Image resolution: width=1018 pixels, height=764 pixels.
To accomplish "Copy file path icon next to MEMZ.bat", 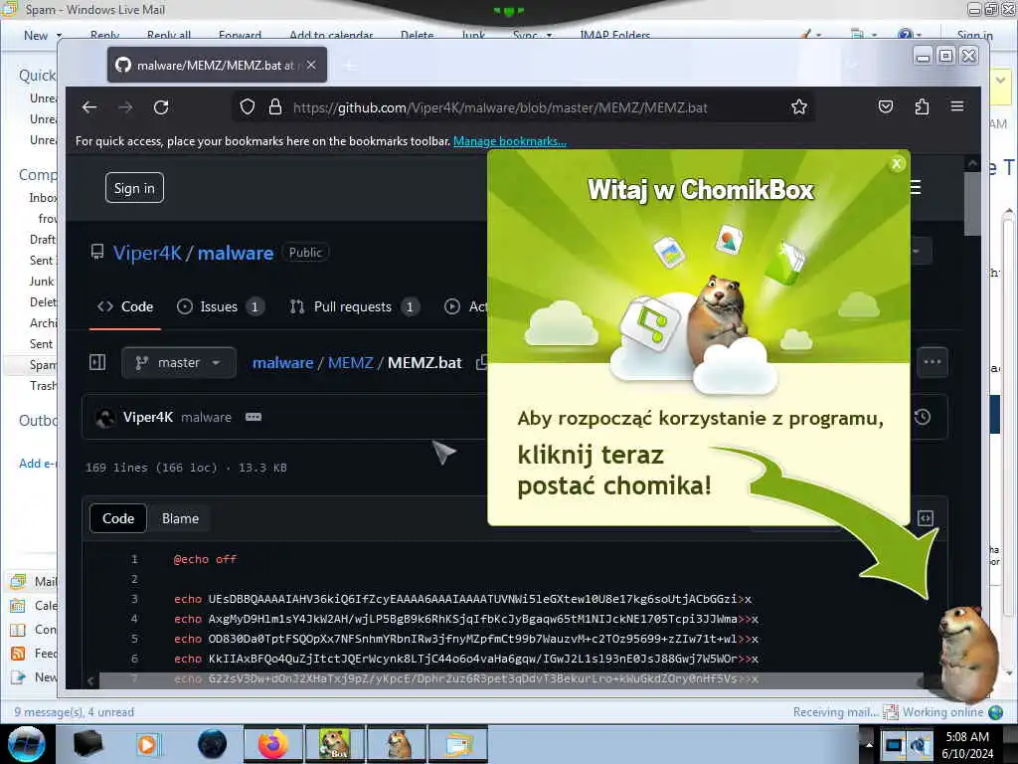I will [481, 362].
